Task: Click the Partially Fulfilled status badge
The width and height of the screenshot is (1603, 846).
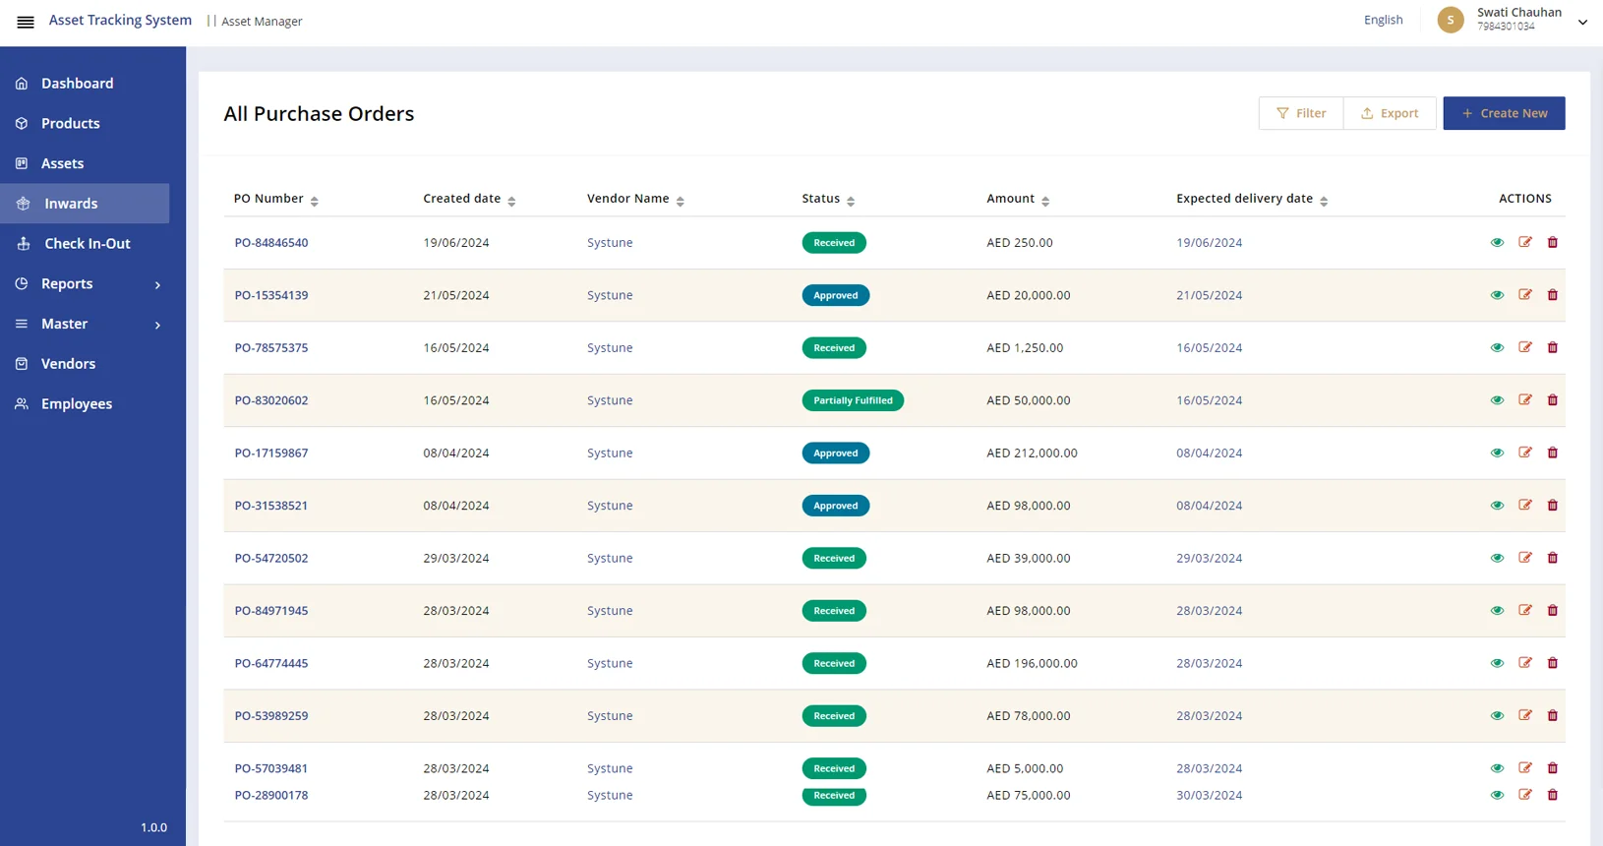Action: tap(853, 400)
